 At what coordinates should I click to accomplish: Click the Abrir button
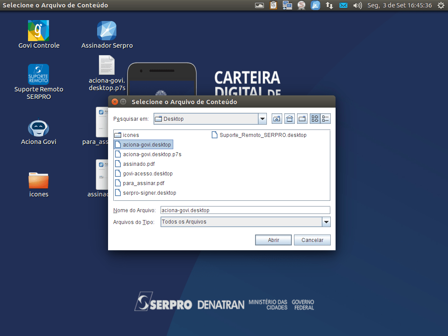point(273,240)
